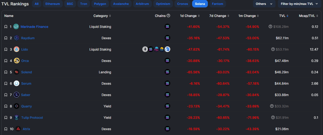
Task: Click the Marinade Finance logo icon
Action: 16,27
